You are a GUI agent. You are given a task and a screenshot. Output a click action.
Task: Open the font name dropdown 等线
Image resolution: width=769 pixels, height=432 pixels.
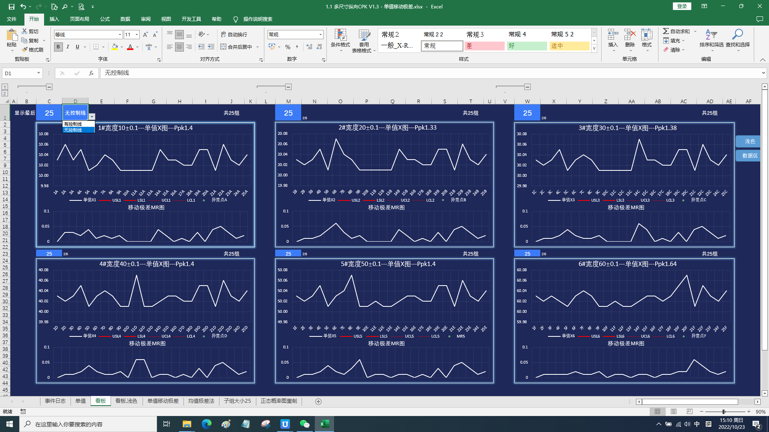click(120, 35)
